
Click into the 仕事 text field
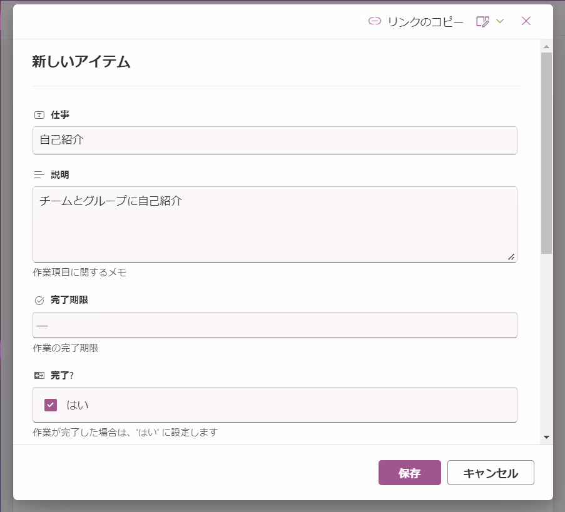coord(275,141)
